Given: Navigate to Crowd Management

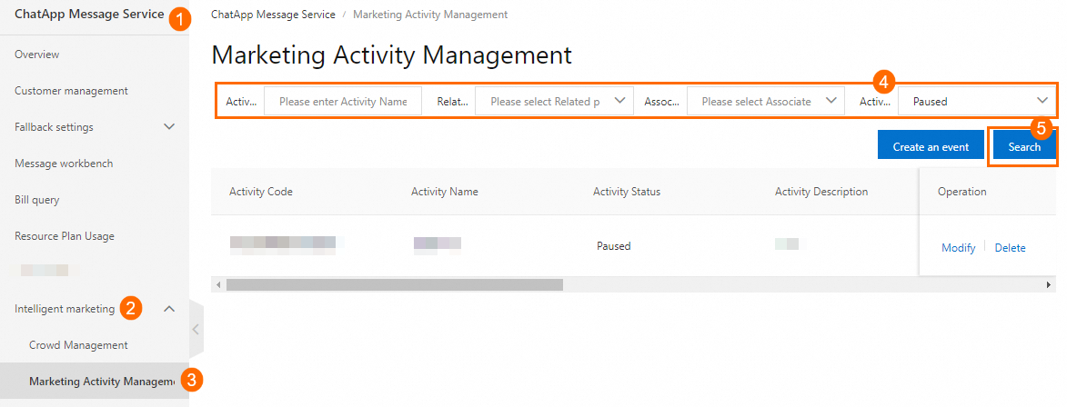Looking at the screenshot, I should [x=78, y=345].
